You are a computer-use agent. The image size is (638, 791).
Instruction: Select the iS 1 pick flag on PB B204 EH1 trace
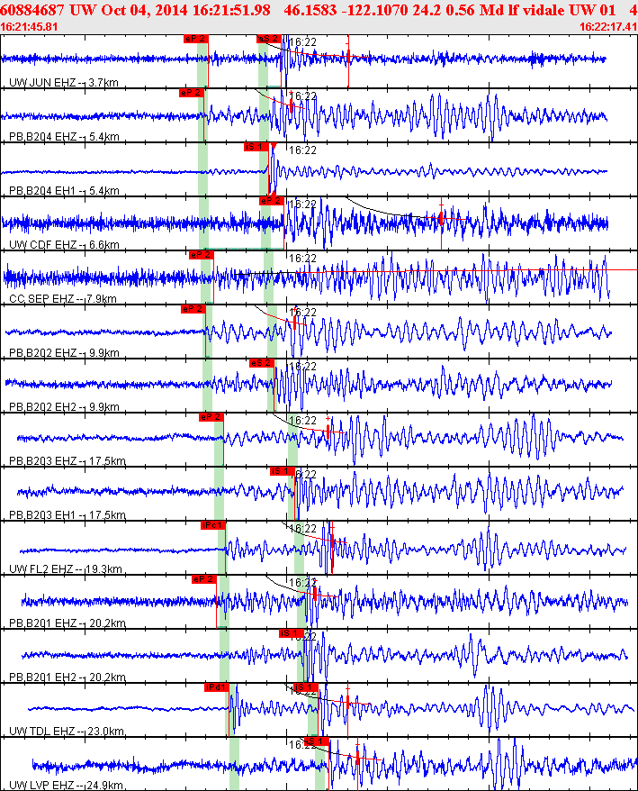[256, 147]
